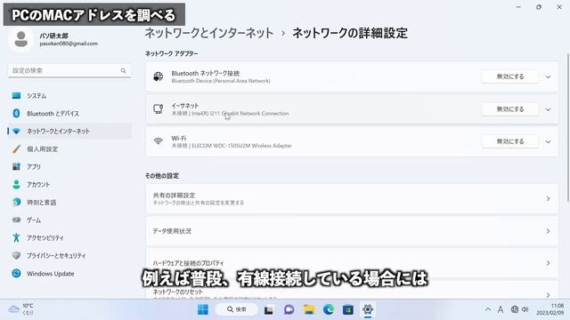This screenshot has height=320, width=570.
Task: Open File Explorer on the taskbar
Action: [x=309, y=309]
